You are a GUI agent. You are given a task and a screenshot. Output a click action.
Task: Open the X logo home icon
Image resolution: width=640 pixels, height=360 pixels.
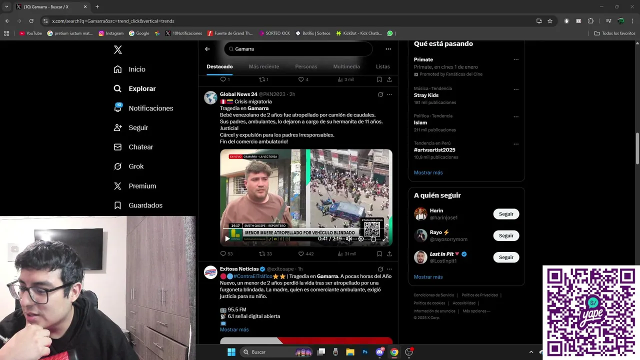tap(118, 49)
